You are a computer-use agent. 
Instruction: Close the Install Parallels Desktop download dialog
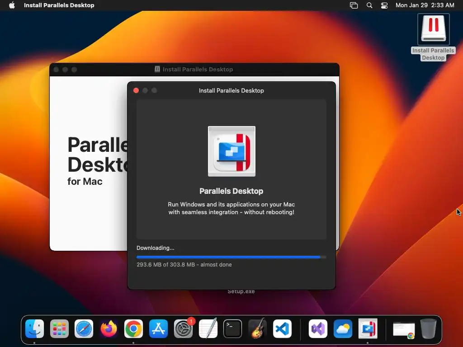point(136,90)
